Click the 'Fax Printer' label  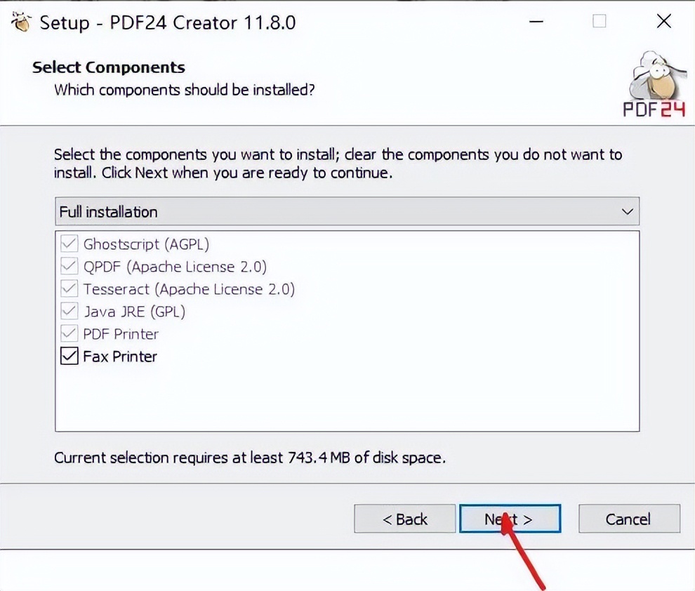tap(120, 357)
